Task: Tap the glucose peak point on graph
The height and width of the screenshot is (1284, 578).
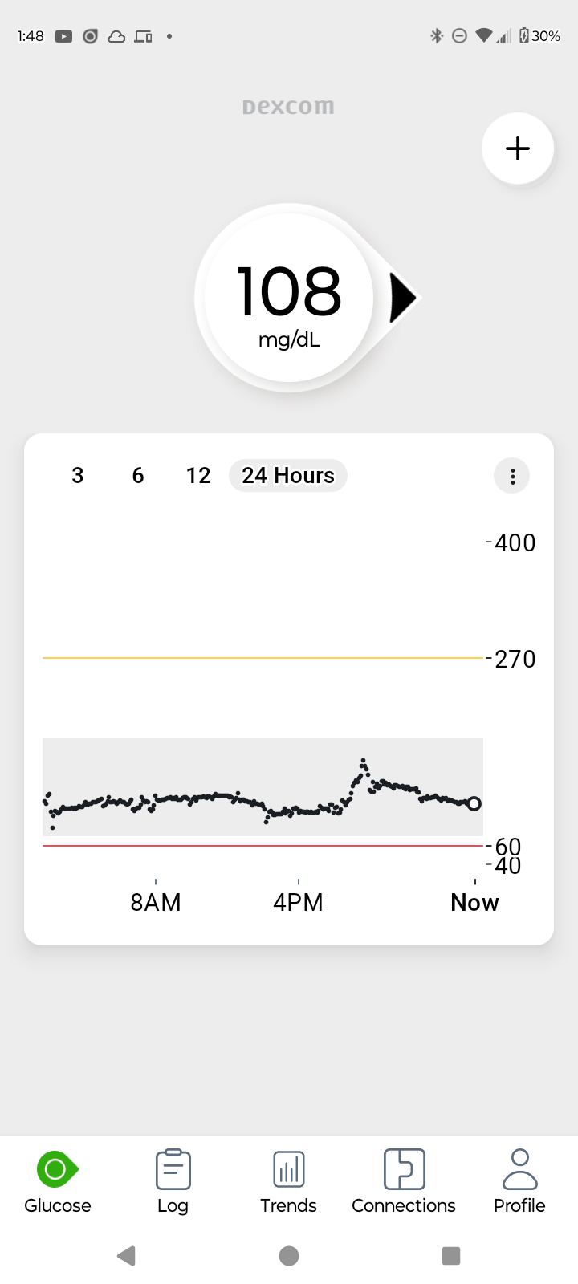Action: click(363, 760)
